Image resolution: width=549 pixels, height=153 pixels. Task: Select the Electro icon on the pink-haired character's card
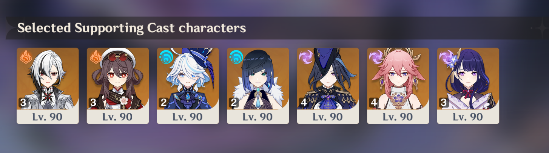click(376, 57)
